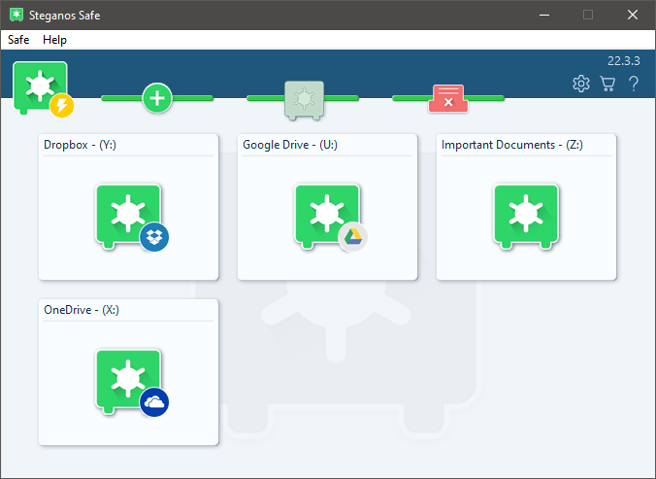The width and height of the screenshot is (656, 479).
Task: Open the Help menu
Action: [54, 40]
